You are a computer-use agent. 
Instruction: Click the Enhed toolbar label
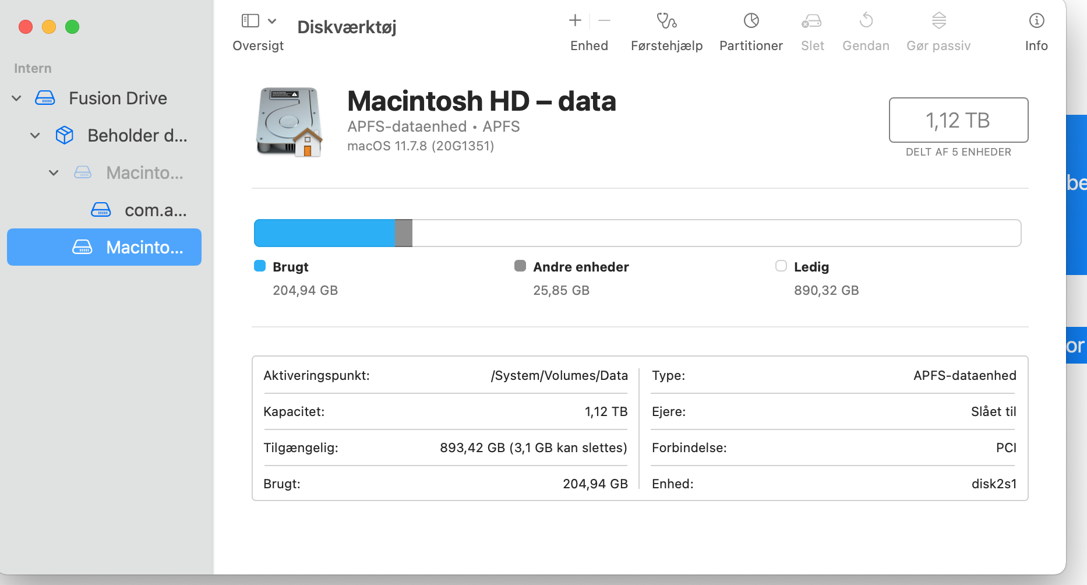click(x=589, y=45)
